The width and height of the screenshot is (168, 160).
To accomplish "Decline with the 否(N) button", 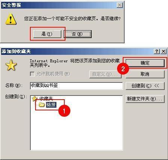I will click(x=77, y=34).
